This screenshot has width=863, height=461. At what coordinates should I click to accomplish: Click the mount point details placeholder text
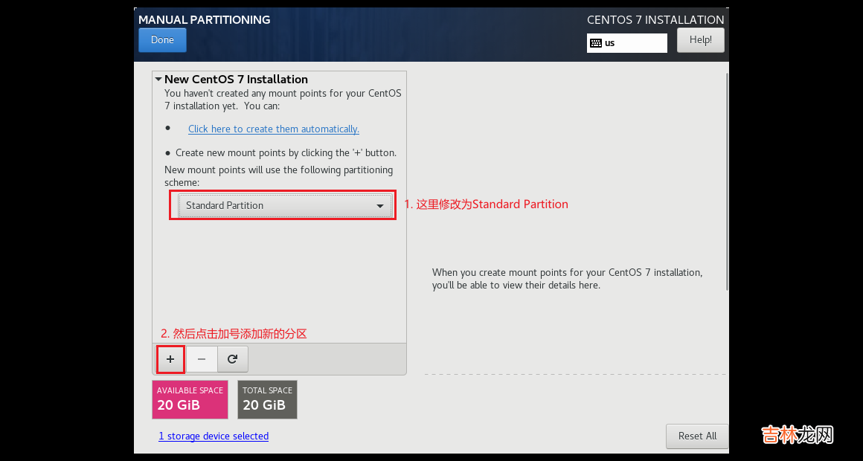coord(567,279)
